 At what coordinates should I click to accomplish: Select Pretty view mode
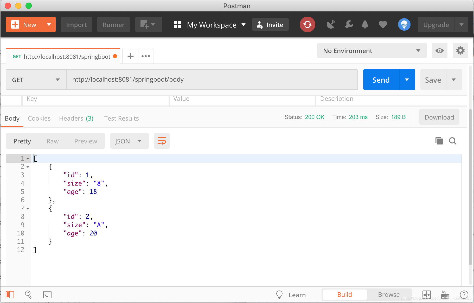(x=22, y=141)
